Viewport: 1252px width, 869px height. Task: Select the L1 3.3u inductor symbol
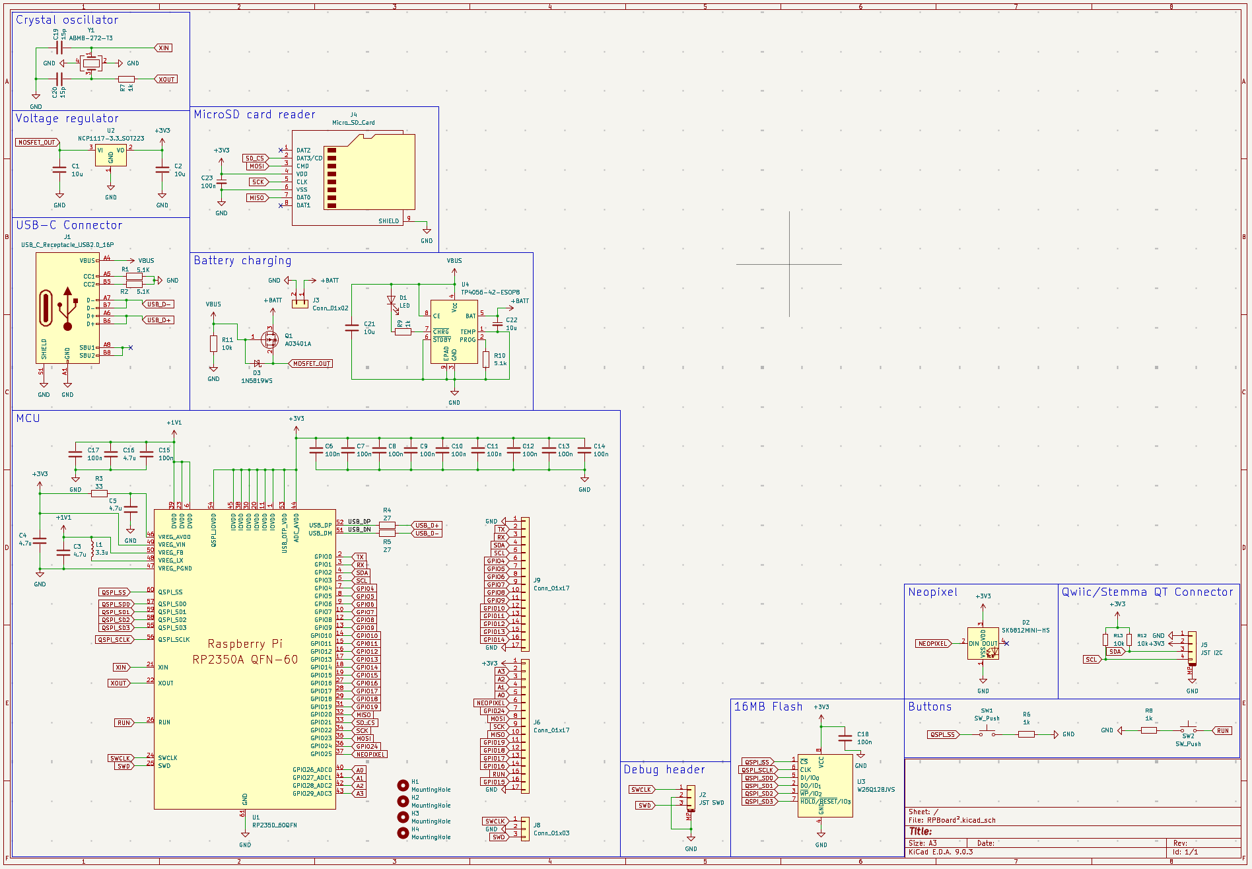[92, 549]
